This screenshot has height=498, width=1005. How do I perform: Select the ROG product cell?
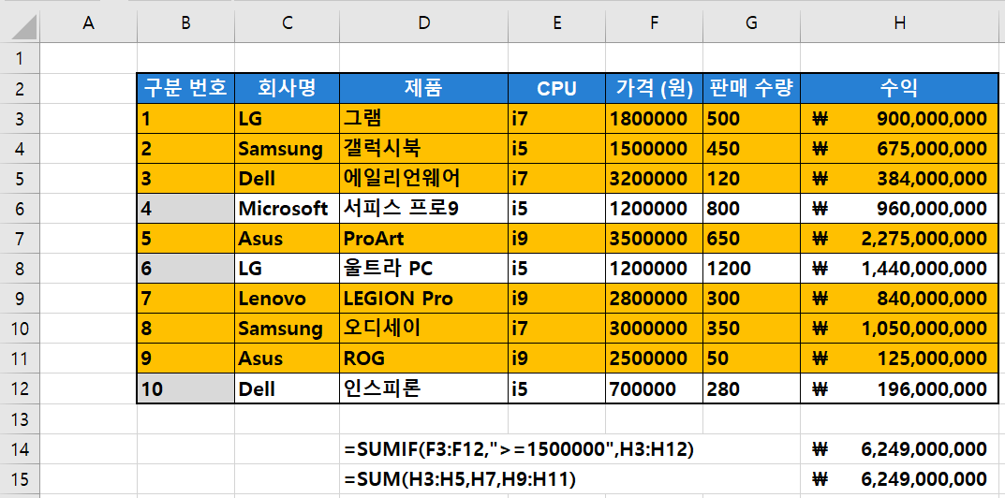click(x=423, y=359)
